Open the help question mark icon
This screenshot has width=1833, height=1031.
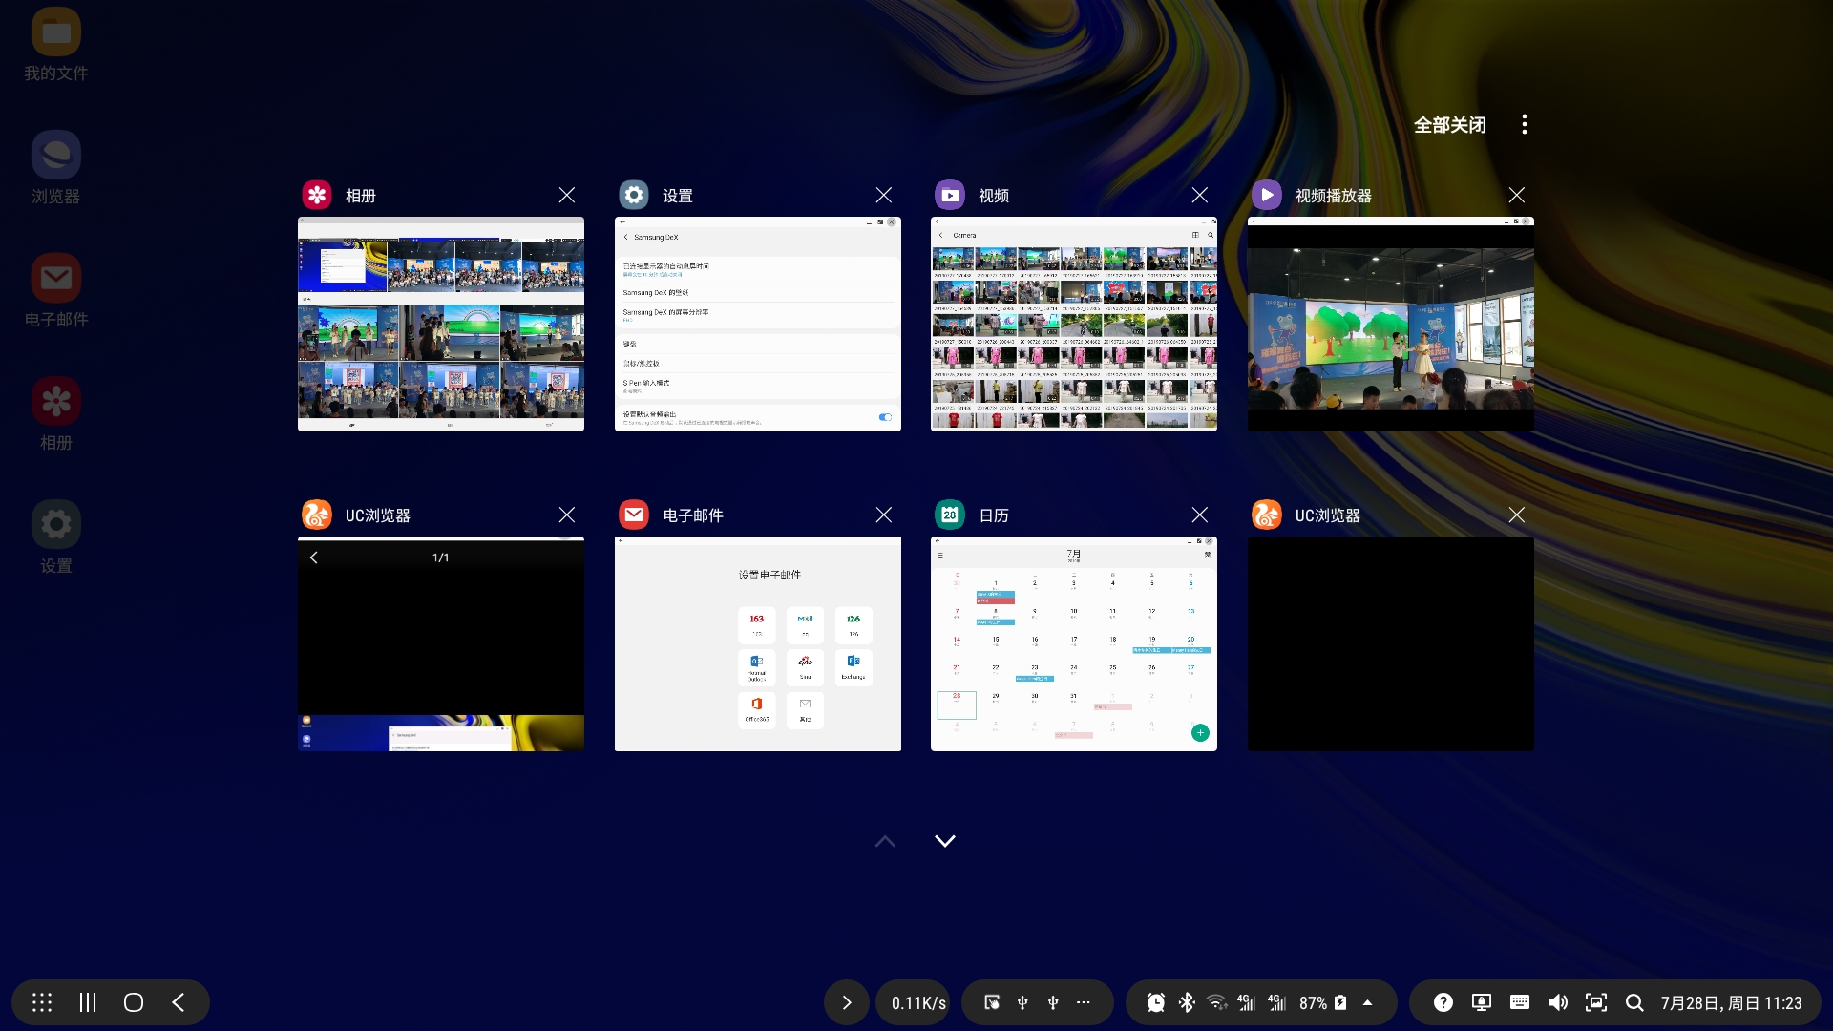[x=1443, y=1002]
